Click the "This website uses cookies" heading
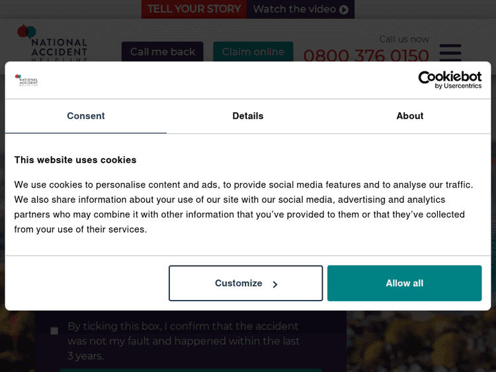 [75, 160]
